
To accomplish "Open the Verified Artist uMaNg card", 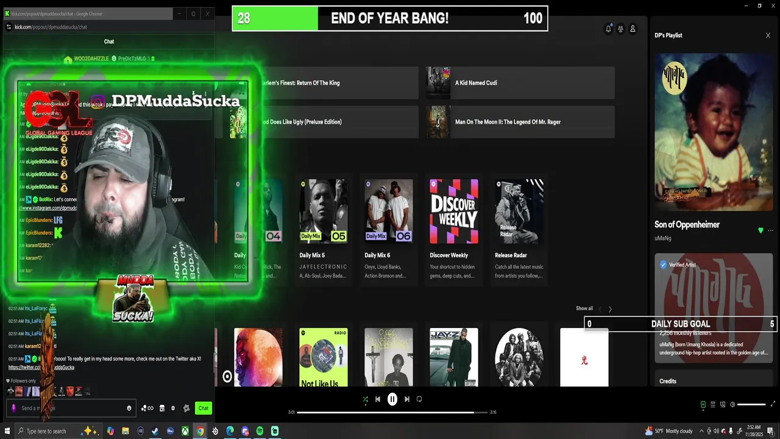I will pyautogui.click(x=714, y=308).
